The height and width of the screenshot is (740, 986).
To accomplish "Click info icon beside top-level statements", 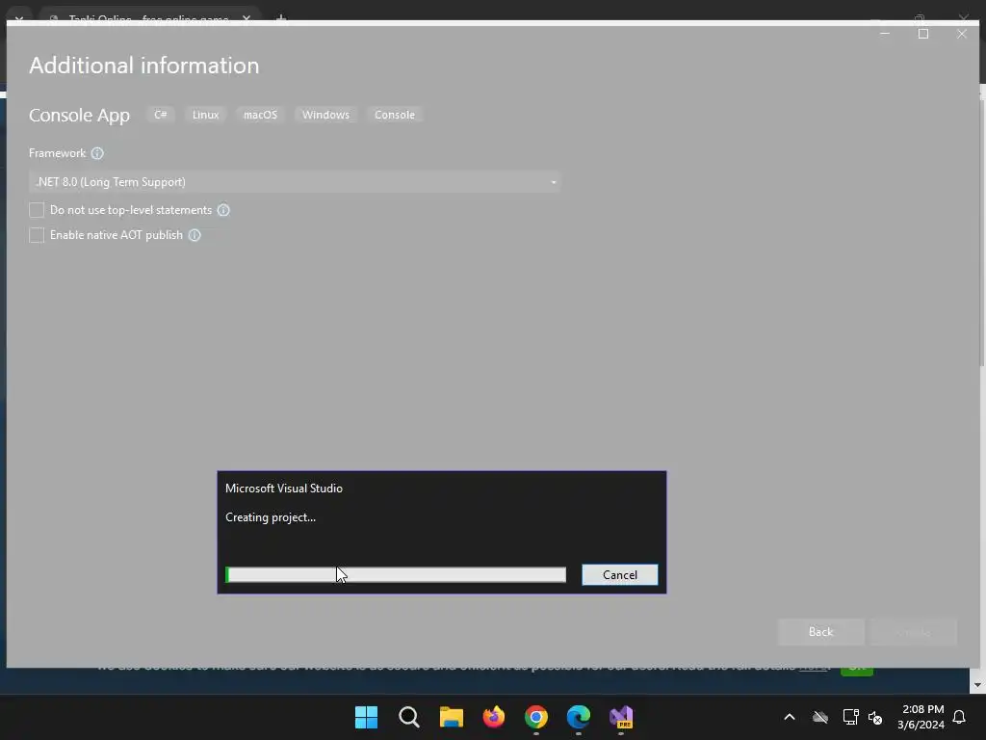I will (x=223, y=210).
